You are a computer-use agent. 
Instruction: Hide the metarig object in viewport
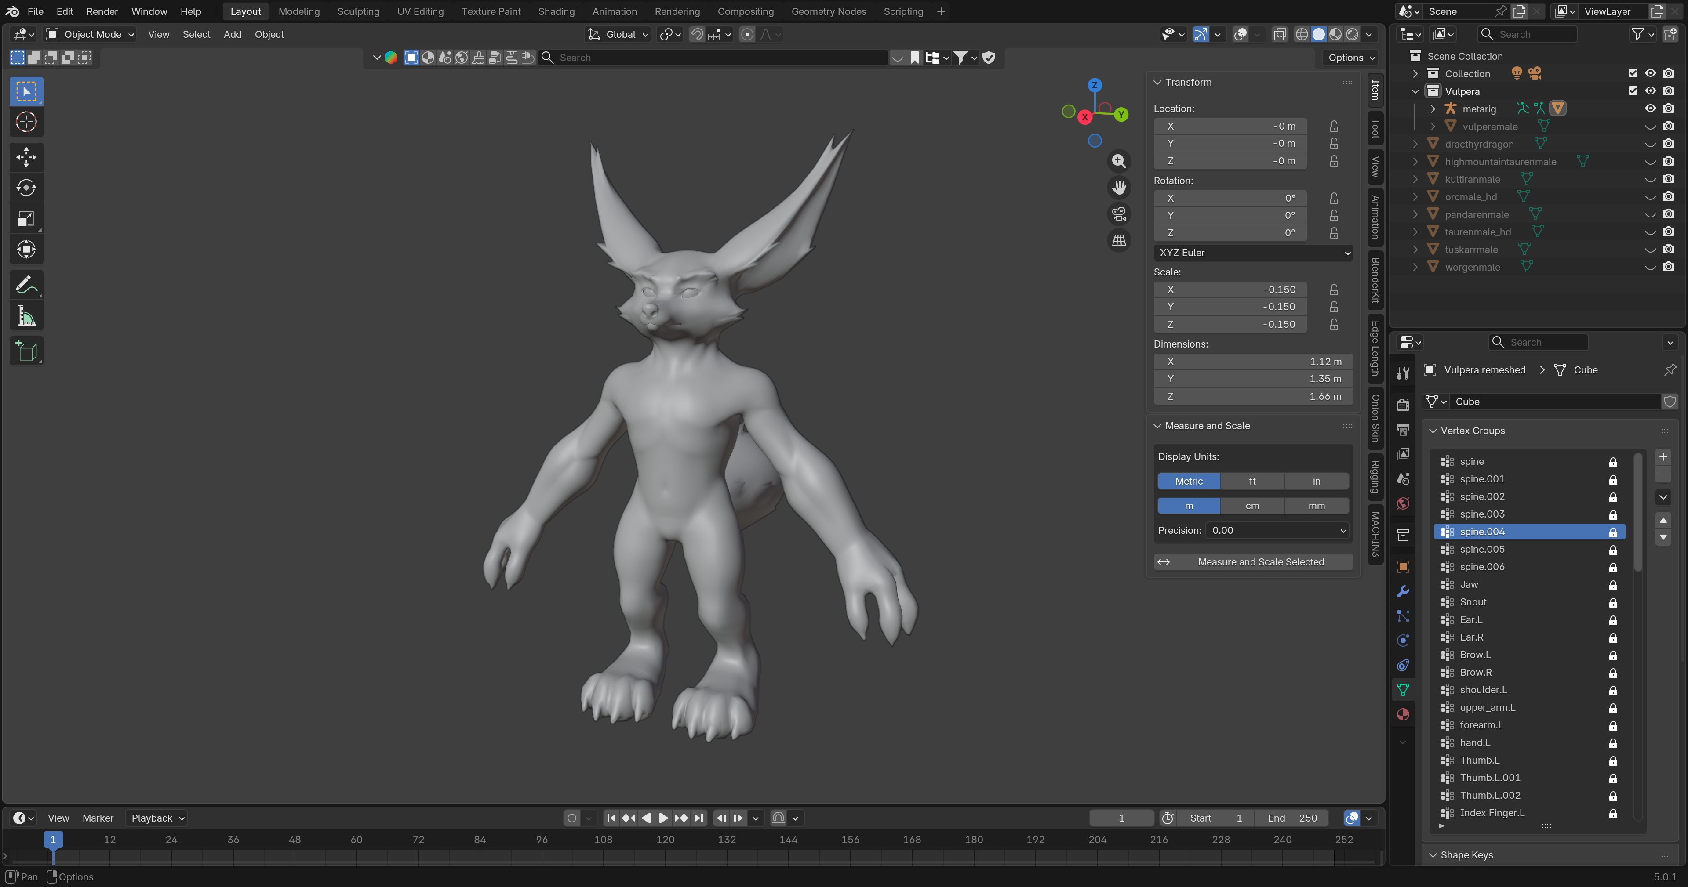tap(1650, 109)
